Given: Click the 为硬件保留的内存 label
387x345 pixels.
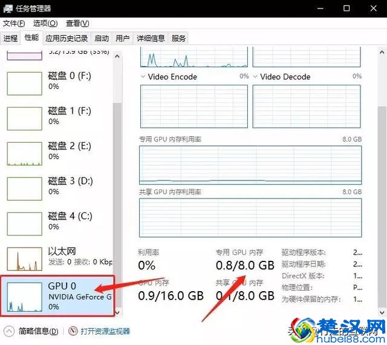Looking at the screenshot, I should point(311,299).
